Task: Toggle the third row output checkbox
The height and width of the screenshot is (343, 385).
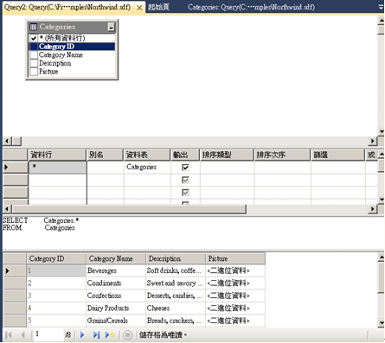Action: tap(185, 193)
